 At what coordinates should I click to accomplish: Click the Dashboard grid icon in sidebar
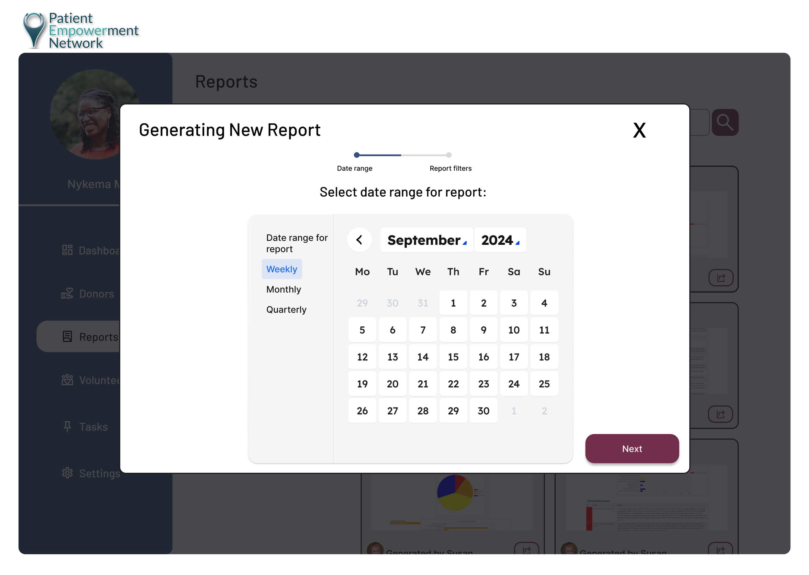(x=67, y=250)
